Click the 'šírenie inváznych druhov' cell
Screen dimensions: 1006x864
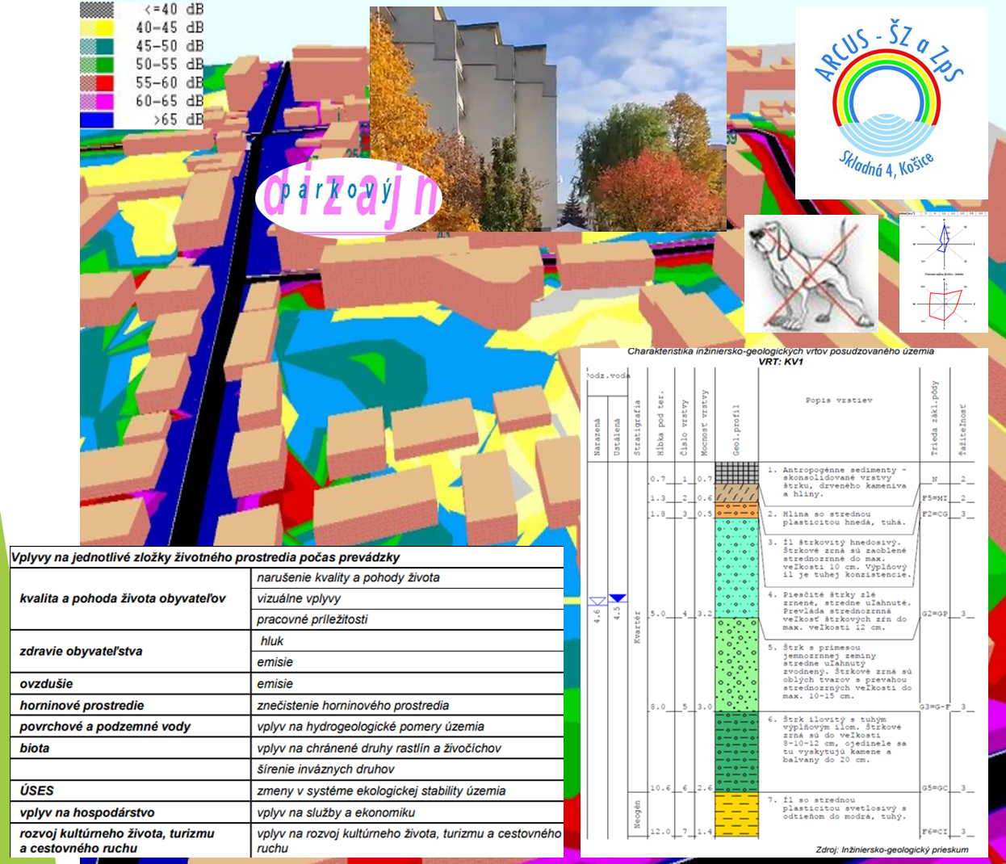click(325, 769)
